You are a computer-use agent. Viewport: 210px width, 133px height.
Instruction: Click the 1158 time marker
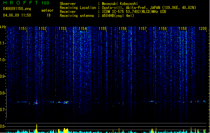163,29
